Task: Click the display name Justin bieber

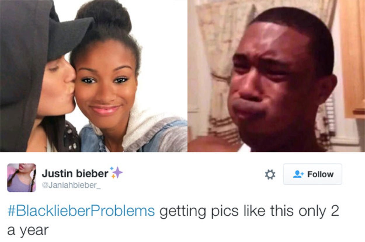Action: pos(75,173)
